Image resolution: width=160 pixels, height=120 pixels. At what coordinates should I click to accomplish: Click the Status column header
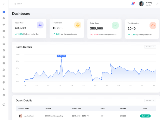tap(145, 108)
